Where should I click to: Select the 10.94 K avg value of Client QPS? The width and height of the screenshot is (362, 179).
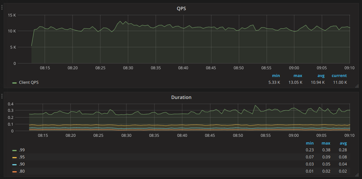[x=318, y=82]
